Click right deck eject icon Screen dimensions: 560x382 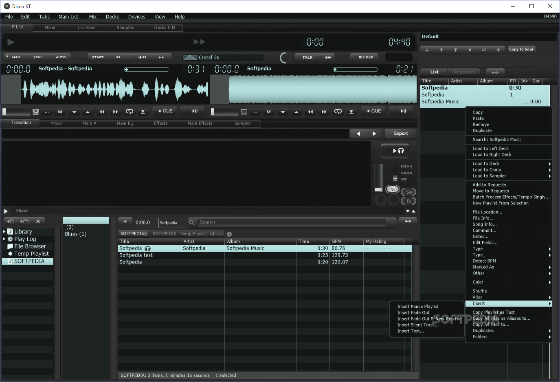point(351,112)
